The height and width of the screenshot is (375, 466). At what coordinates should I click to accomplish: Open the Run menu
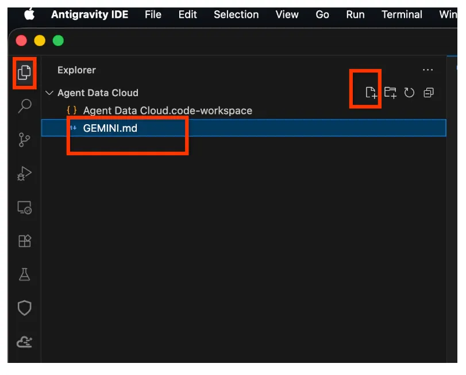[x=355, y=14]
